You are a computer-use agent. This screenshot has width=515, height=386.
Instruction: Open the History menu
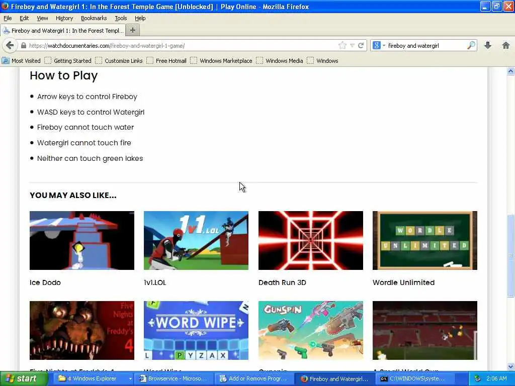(x=64, y=18)
